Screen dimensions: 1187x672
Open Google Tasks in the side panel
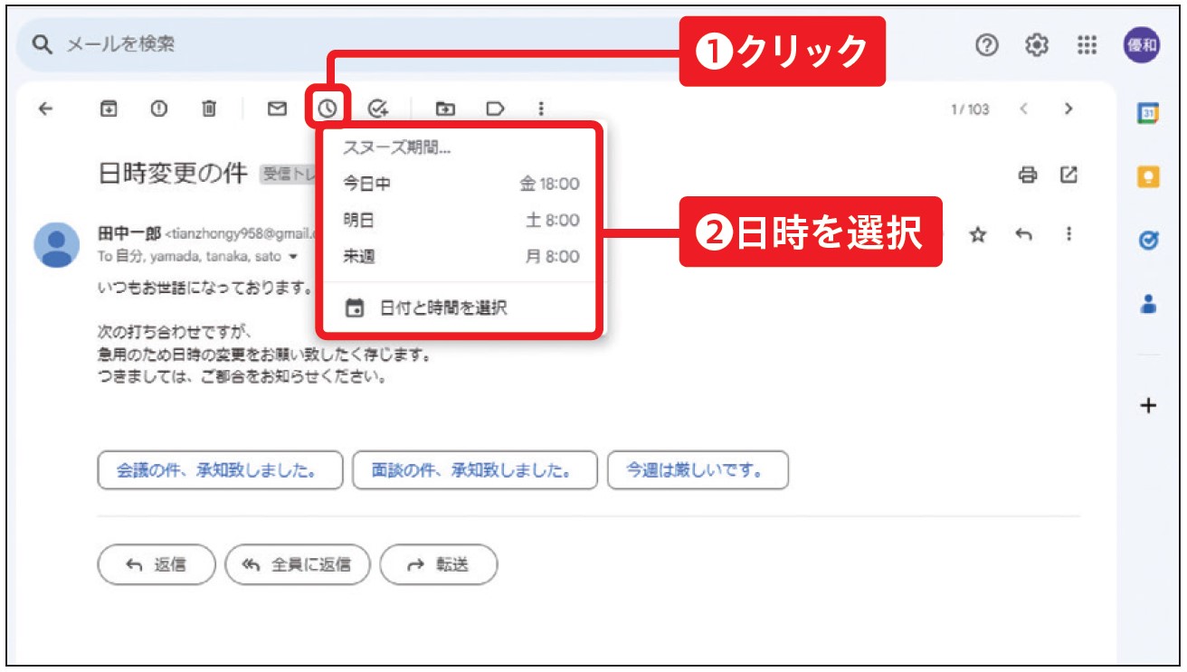click(1147, 241)
